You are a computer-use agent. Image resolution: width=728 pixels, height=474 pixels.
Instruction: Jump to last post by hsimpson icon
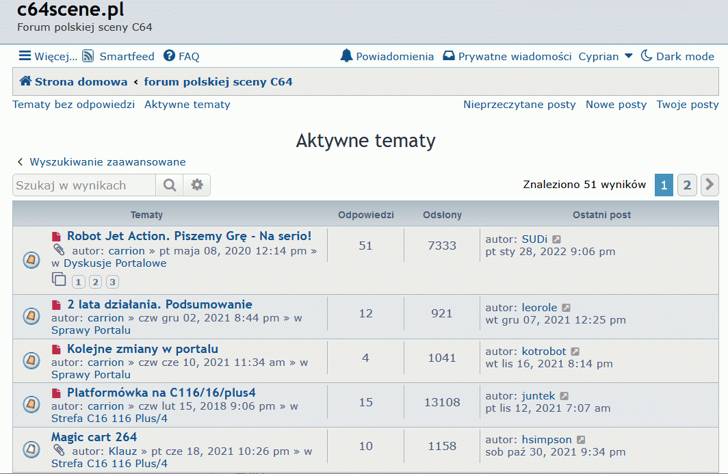coord(581,440)
